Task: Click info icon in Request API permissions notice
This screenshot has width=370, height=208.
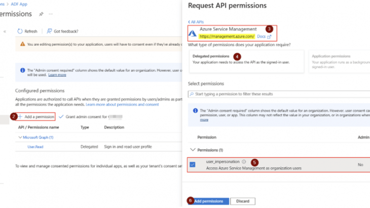Action: [195, 111]
